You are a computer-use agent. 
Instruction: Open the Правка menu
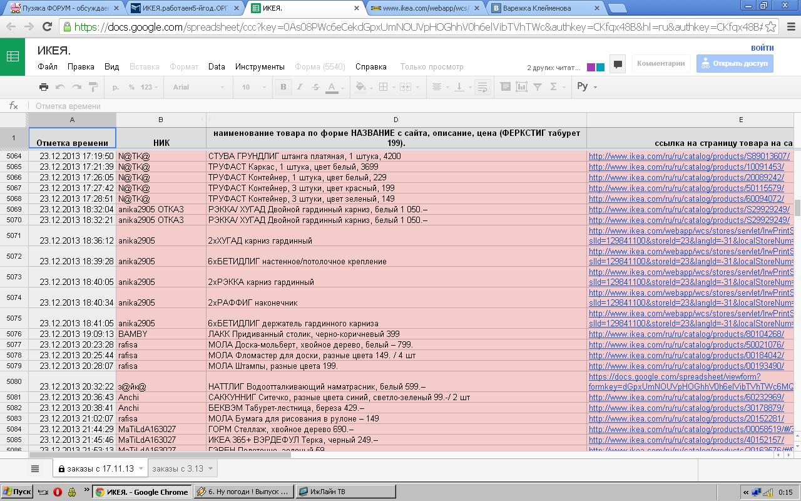pyautogui.click(x=81, y=66)
